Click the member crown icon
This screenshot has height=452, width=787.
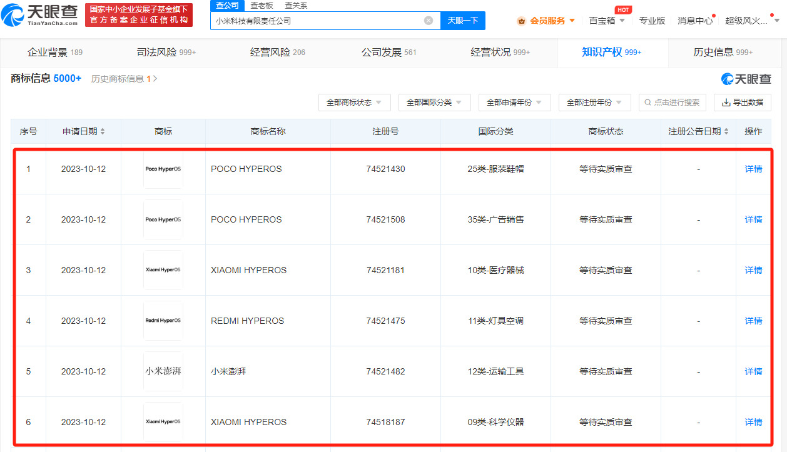coord(522,21)
